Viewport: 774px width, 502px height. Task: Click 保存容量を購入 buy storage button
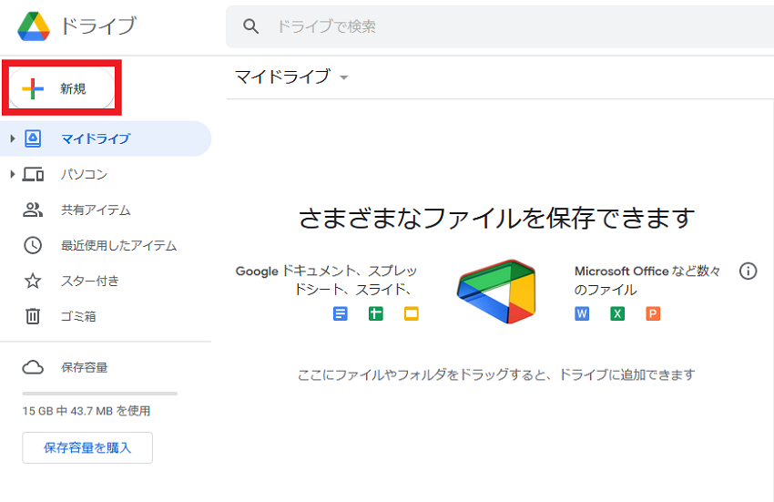87,447
